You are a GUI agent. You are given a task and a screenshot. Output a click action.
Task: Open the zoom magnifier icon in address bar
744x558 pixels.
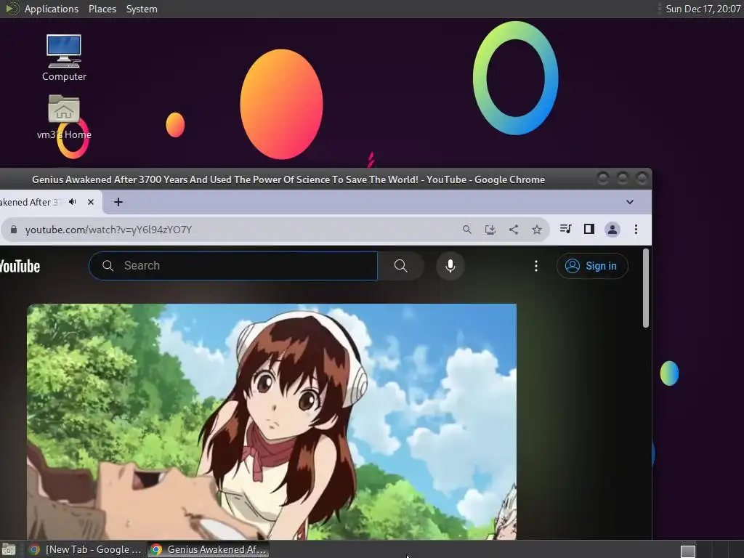(x=467, y=230)
